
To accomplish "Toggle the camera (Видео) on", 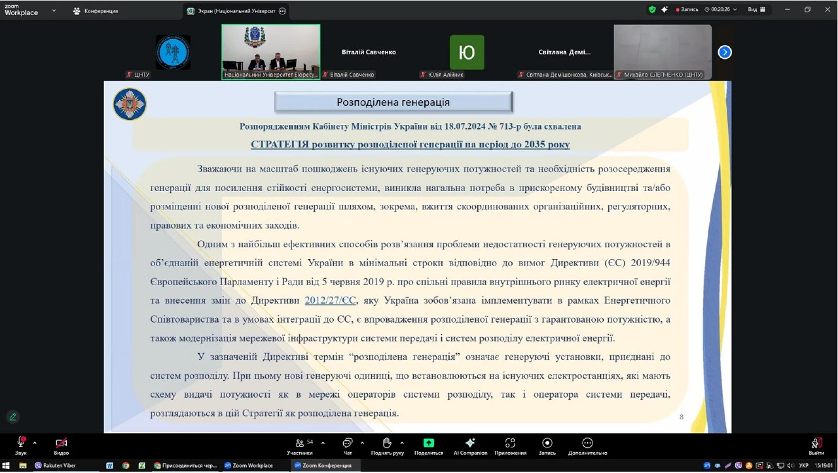I will tap(61, 443).
